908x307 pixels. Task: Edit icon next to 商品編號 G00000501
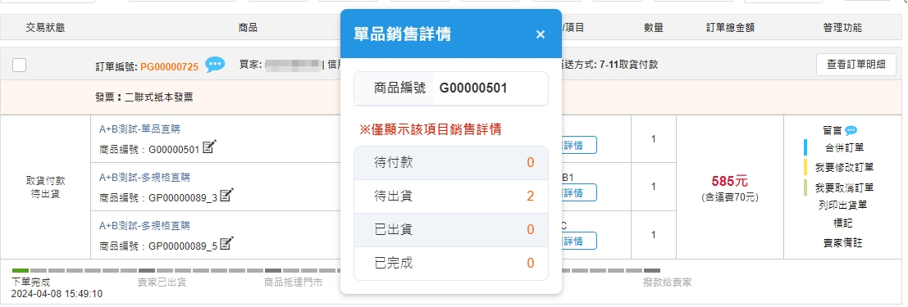coord(209,147)
